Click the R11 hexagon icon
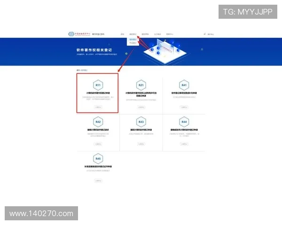The height and width of the screenshot is (225, 282). point(98,85)
